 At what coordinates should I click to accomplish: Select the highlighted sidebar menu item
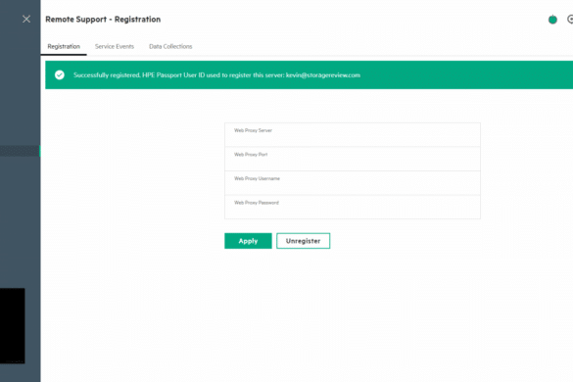(21, 151)
